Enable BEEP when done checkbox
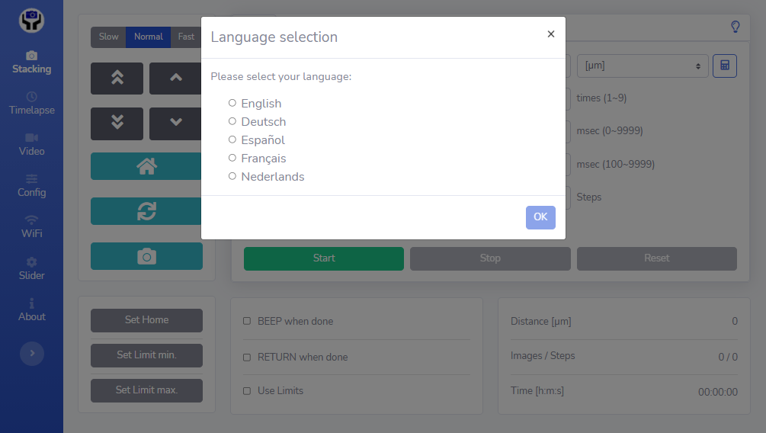Image resolution: width=766 pixels, height=433 pixels. point(247,321)
